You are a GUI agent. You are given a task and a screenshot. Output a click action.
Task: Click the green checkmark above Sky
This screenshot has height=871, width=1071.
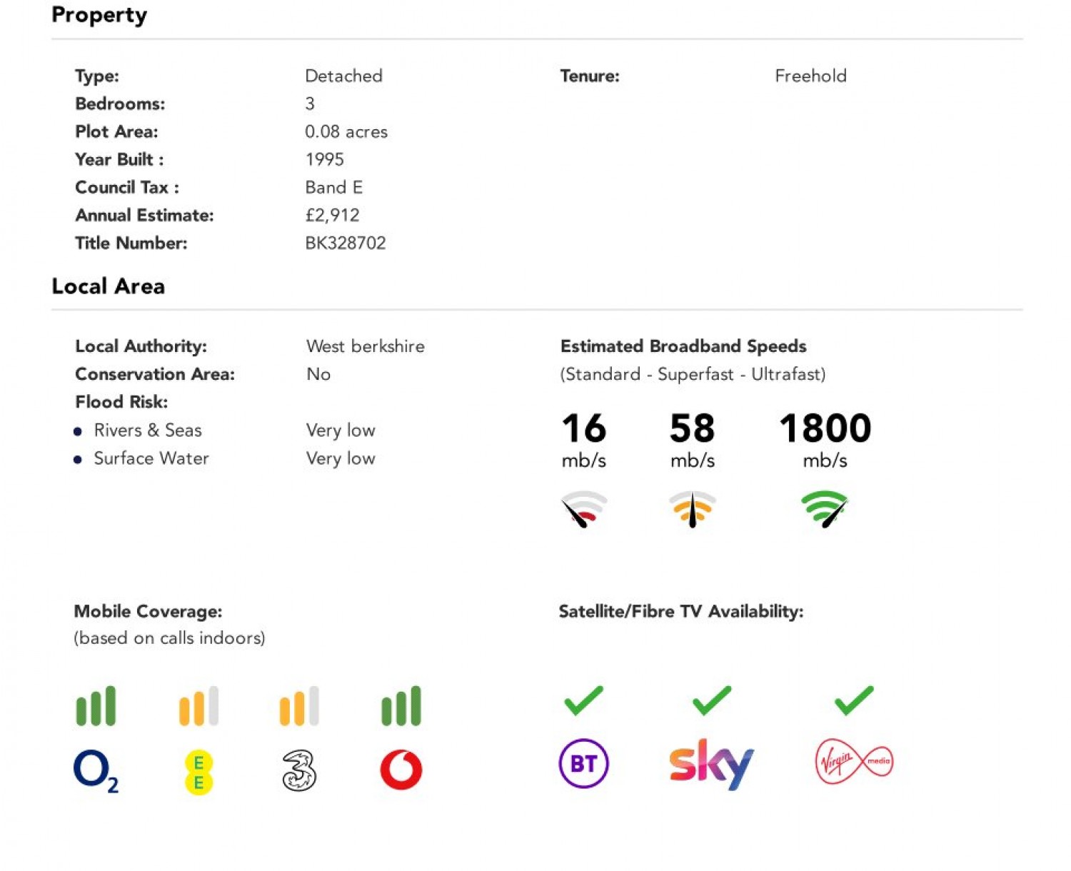click(712, 700)
